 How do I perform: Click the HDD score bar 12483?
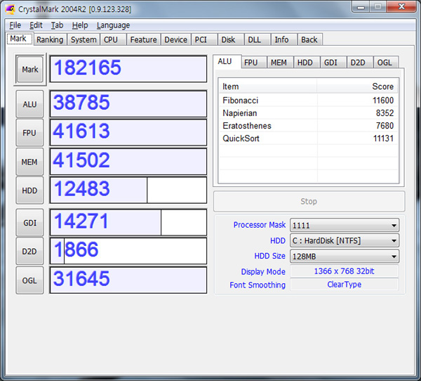(x=128, y=190)
